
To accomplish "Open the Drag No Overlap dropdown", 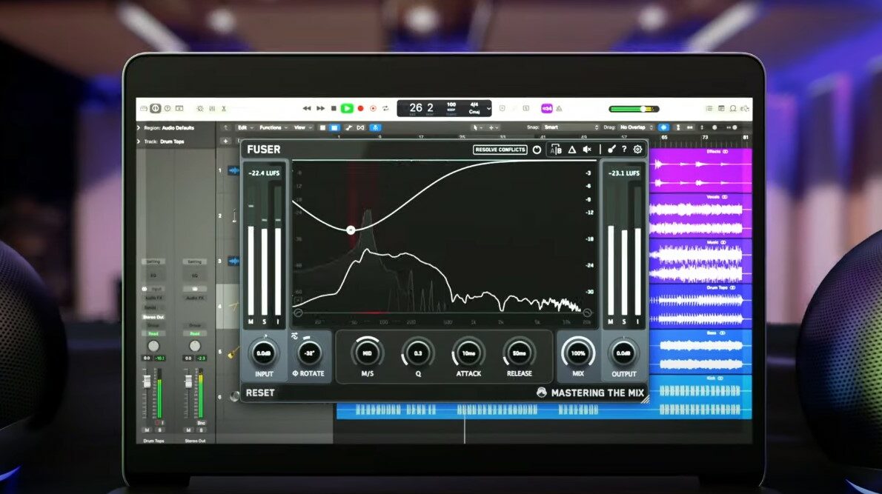I will tap(632, 127).
